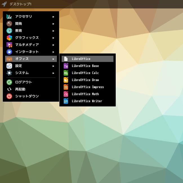Choose 再起動 to restart
The image size is (183, 183).
point(31,89)
